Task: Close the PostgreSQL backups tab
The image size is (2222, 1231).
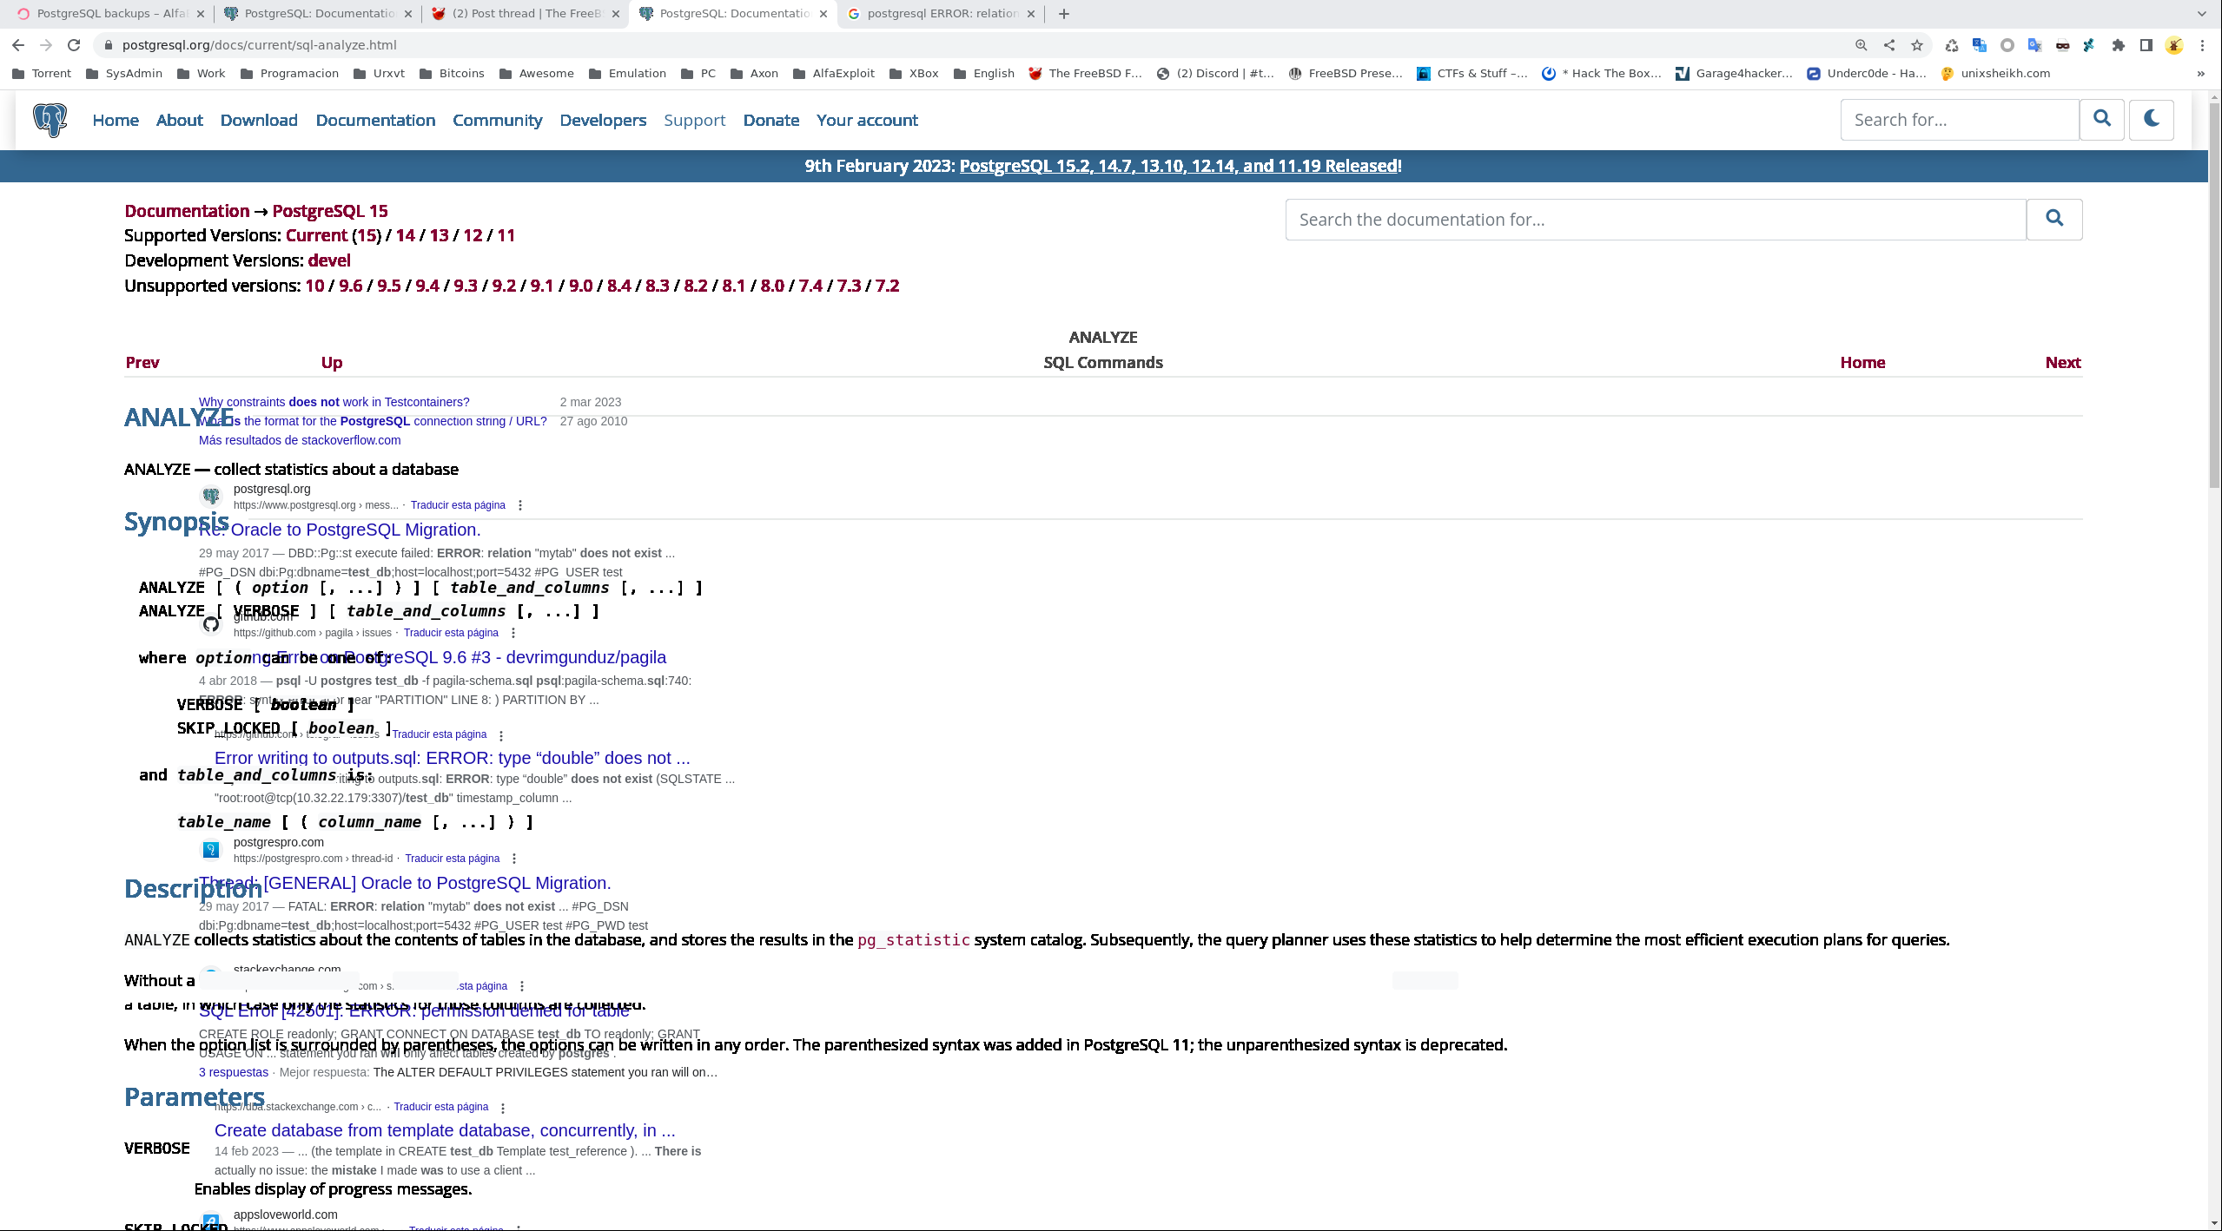Action: click(200, 14)
